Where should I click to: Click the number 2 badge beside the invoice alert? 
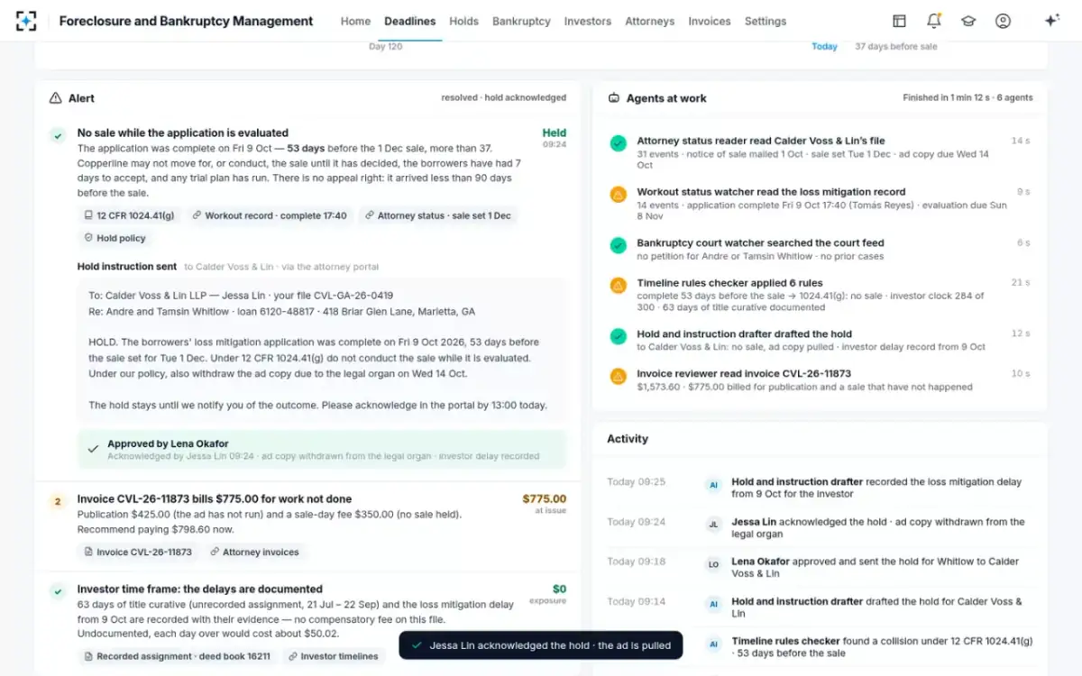pyautogui.click(x=58, y=502)
